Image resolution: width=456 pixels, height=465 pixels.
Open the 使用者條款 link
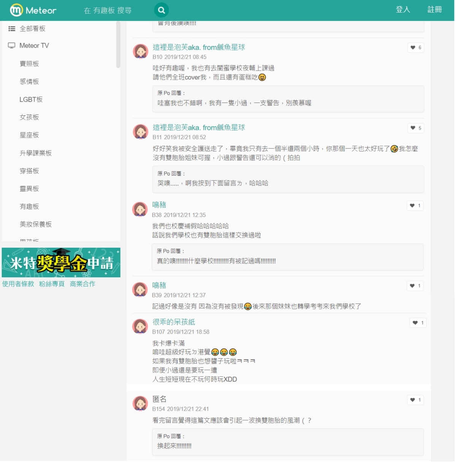[18, 284]
